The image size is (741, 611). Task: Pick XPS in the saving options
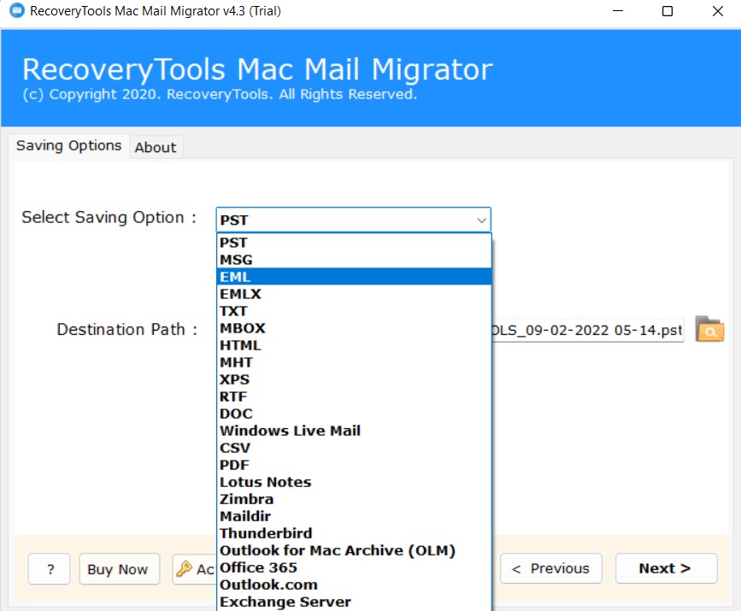354,379
